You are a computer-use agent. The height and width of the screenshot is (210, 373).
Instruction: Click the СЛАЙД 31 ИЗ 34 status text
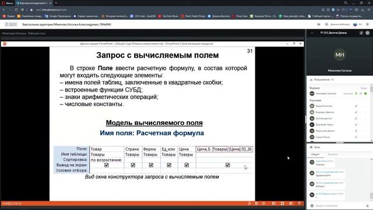pyautogui.click(x=12, y=204)
